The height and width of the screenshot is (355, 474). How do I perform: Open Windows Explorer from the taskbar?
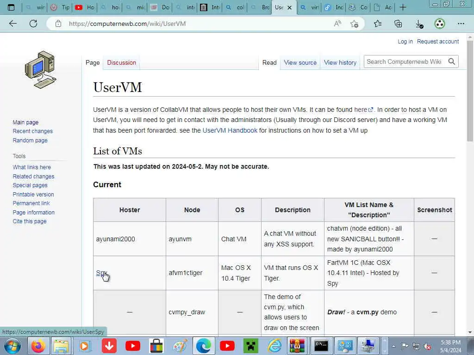(62, 346)
